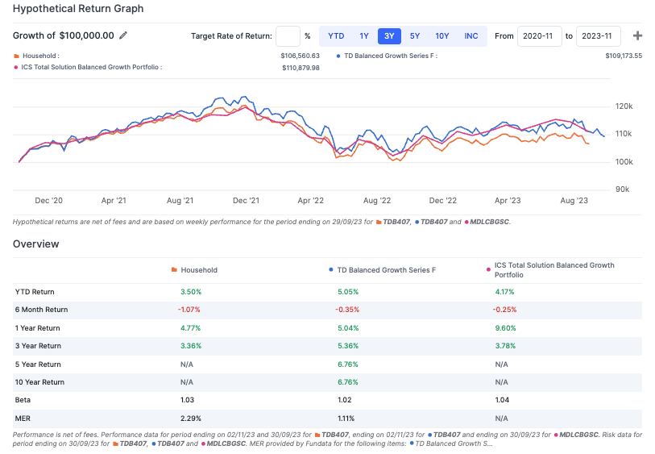Click the blue TD Balanced Growth legend dot
Screen dimensions: 655x454
338,56
